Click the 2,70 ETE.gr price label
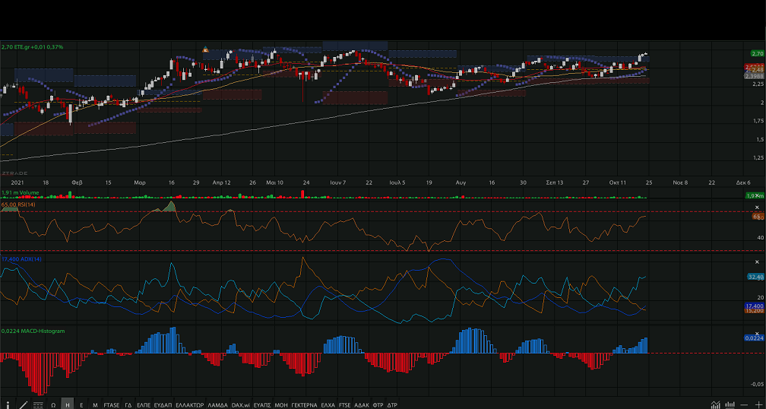The width and height of the screenshot is (766, 409). (32, 47)
